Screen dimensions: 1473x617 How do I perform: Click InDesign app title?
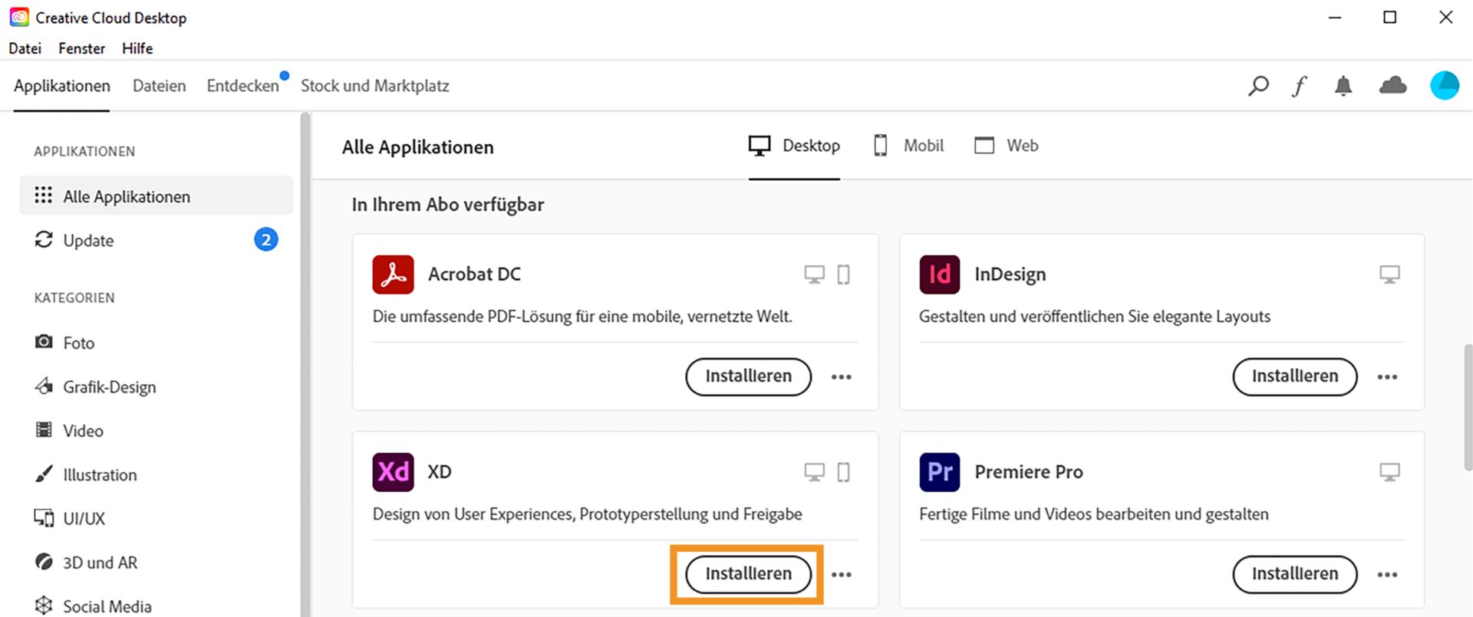(x=1010, y=275)
